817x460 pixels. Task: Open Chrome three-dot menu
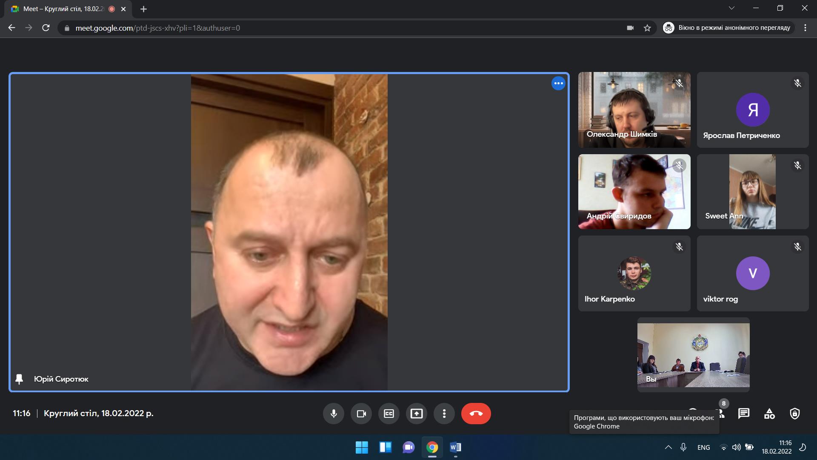[x=805, y=28]
